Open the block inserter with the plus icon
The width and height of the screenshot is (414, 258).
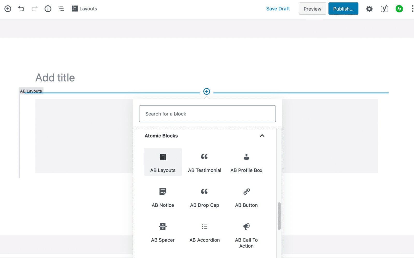[8, 9]
